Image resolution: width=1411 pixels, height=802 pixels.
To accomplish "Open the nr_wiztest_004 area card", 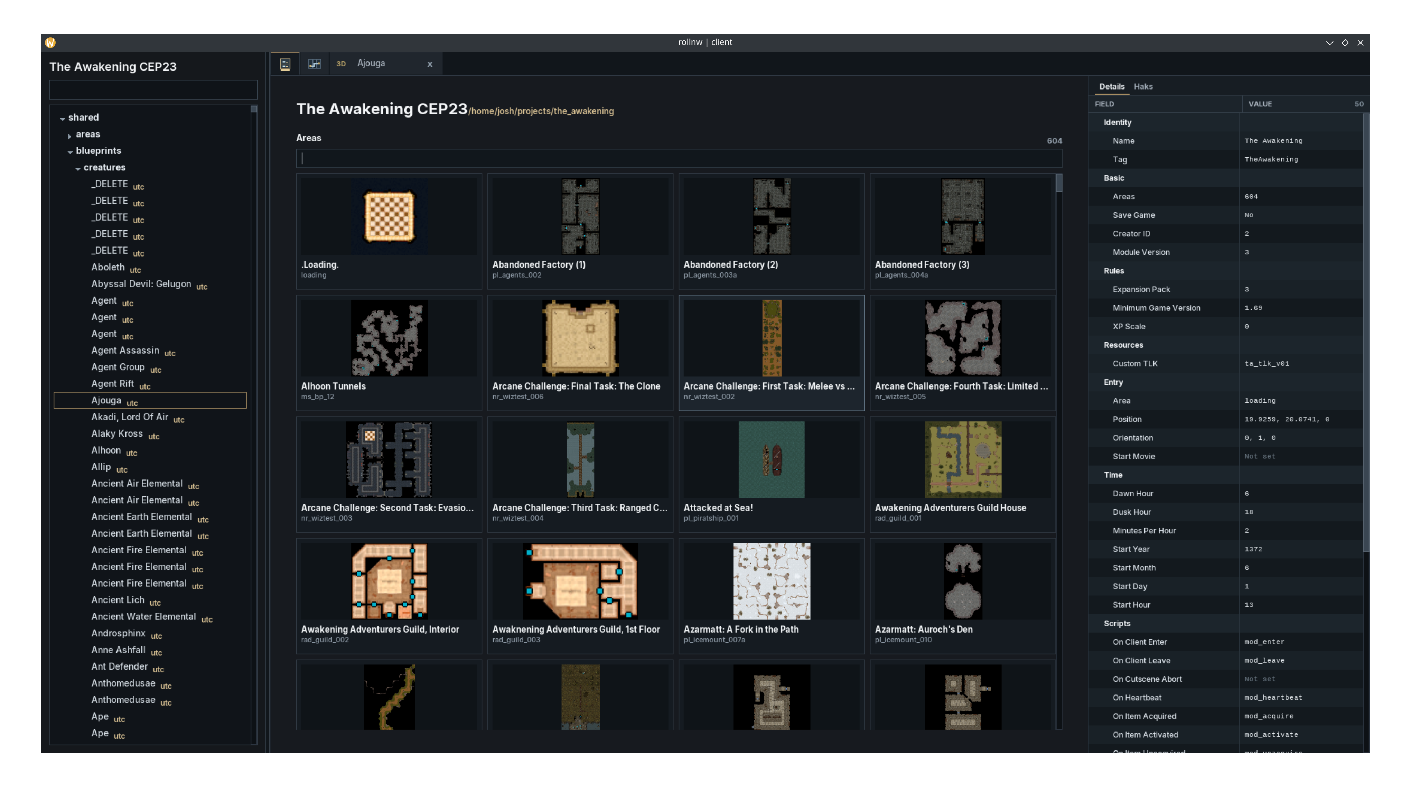I will (580, 474).
